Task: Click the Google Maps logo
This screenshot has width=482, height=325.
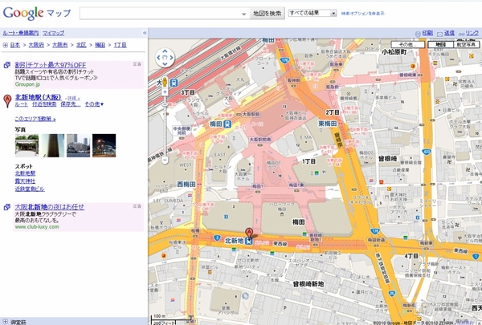Action: 37,13
